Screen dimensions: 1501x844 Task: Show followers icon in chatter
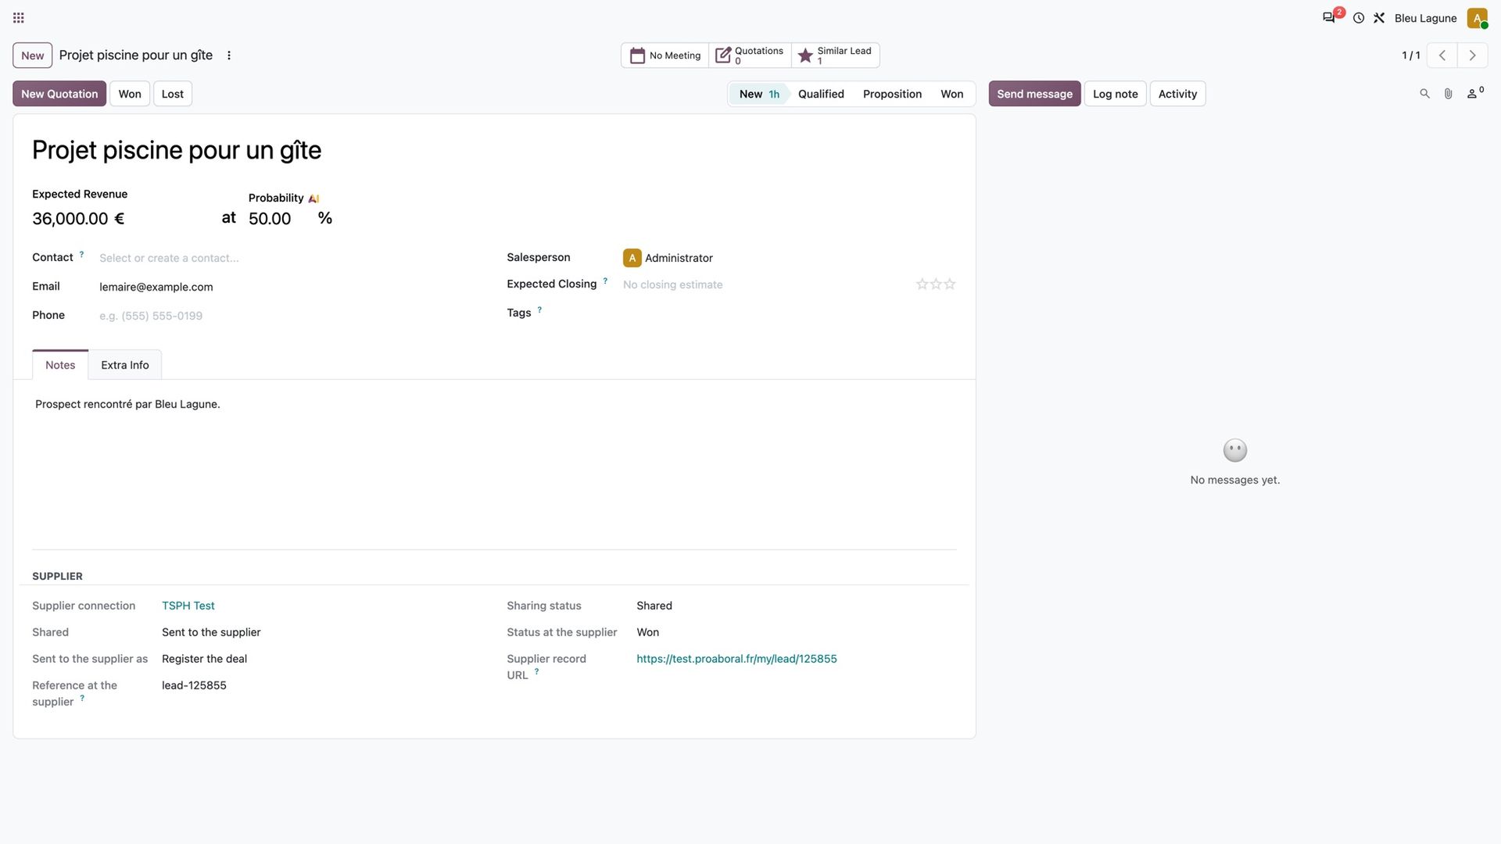tap(1475, 94)
